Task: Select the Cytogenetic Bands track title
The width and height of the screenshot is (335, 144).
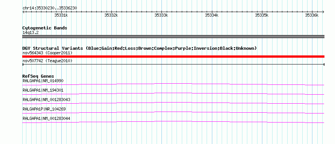Action: click(x=45, y=28)
